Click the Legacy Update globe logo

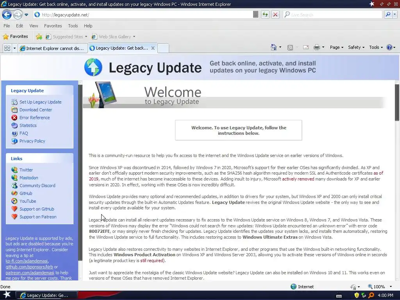(x=93, y=67)
